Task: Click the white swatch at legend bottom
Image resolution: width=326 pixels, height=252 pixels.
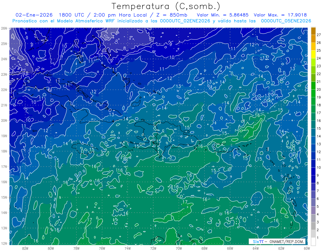Action: point(313,241)
